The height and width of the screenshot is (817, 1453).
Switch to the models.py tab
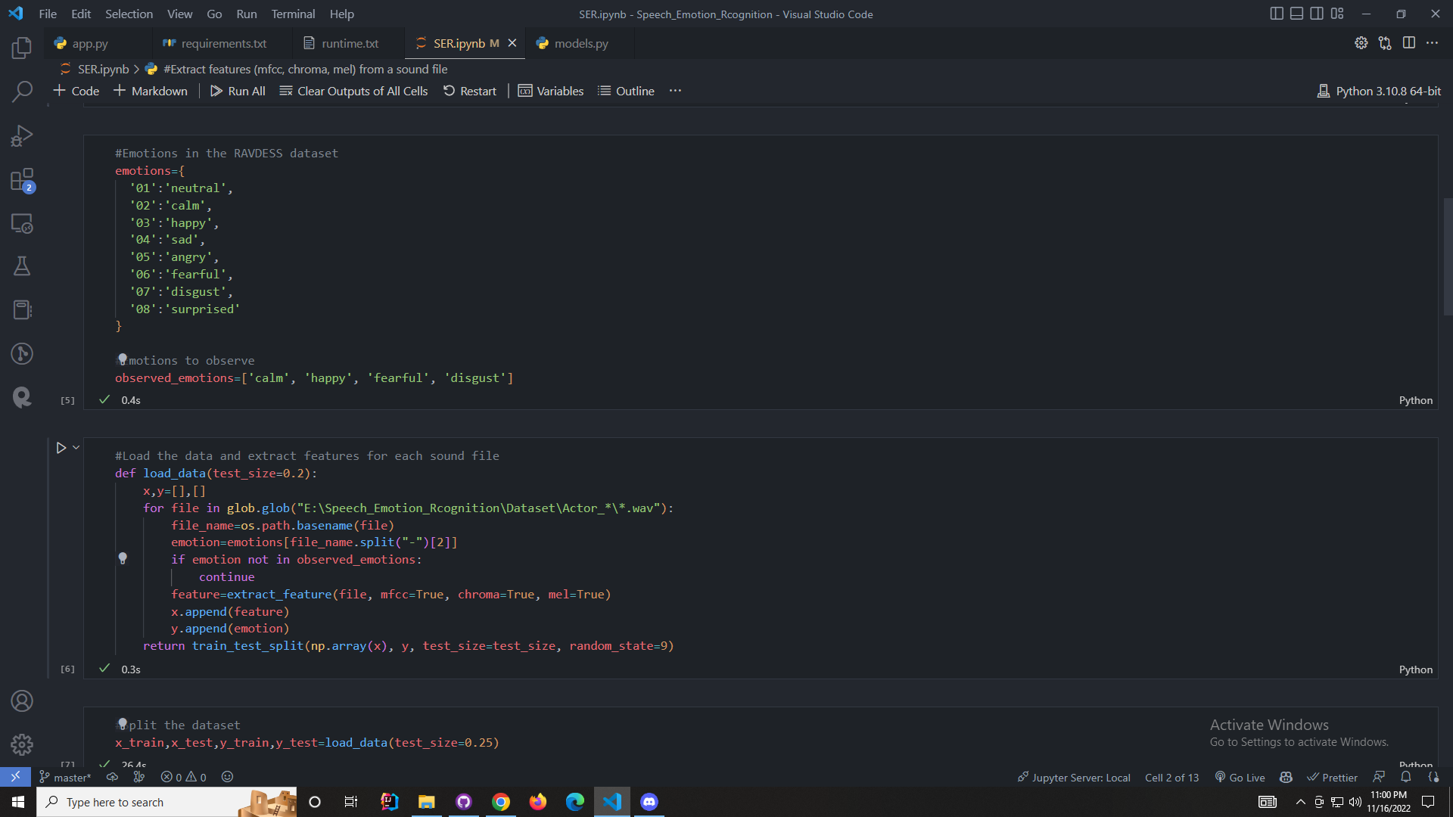coord(580,43)
